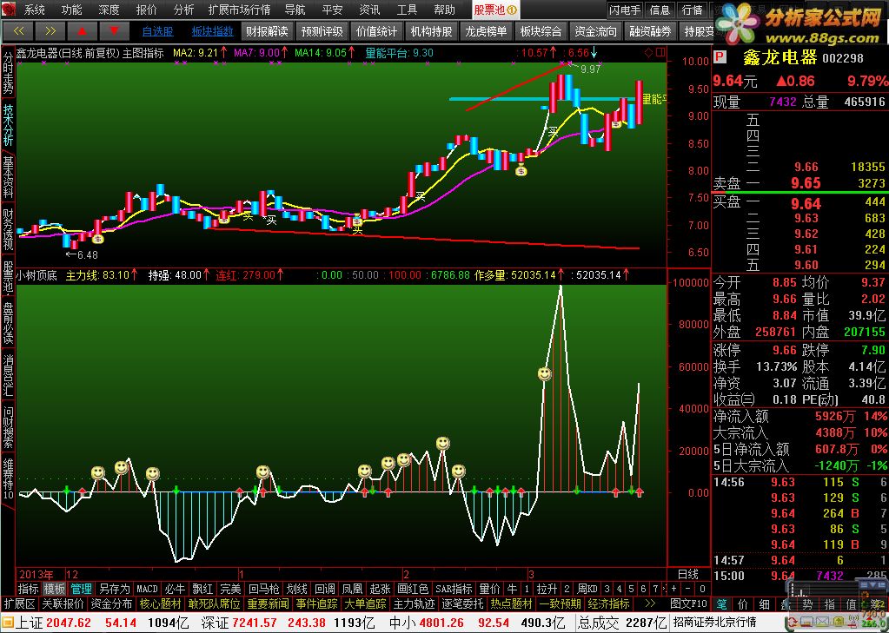
Task: Click the 另存为 button
Action: tap(115, 589)
